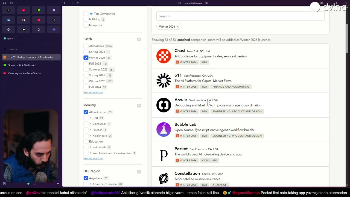Collapse the HQ Region filter section

(139, 172)
